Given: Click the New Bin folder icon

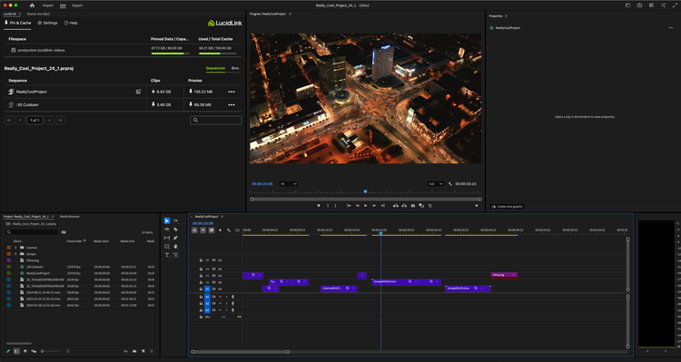Looking at the screenshot, I should click(x=134, y=351).
